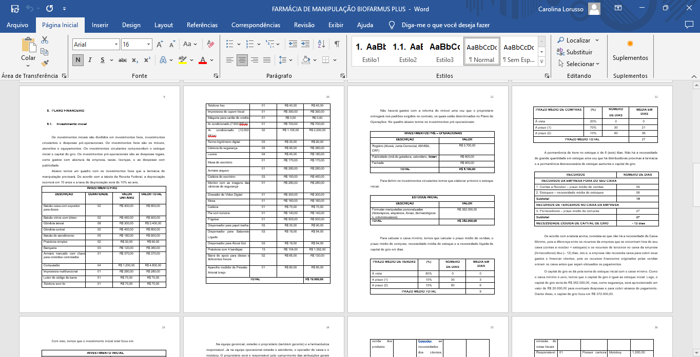Open the bullets library dropdown arrow
The height and width of the screenshot is (357, 700).
click(238, 45)
